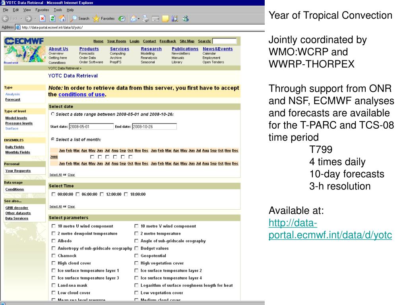
Task: Click the conditions of use link
Action: [81, 95]
